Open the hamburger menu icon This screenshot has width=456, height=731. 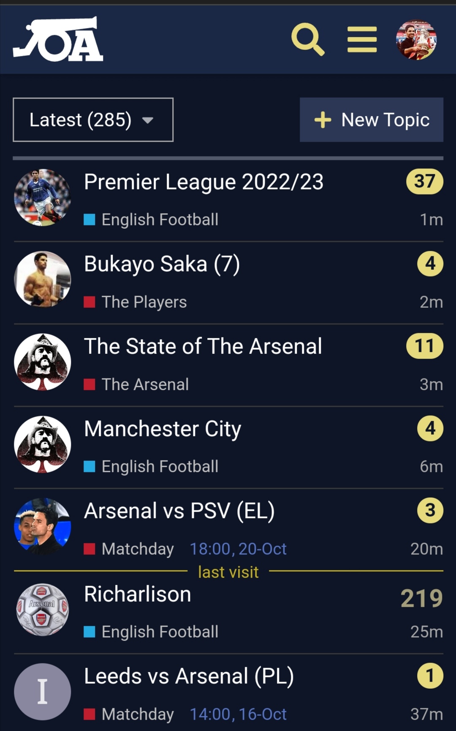coord(362,39)
